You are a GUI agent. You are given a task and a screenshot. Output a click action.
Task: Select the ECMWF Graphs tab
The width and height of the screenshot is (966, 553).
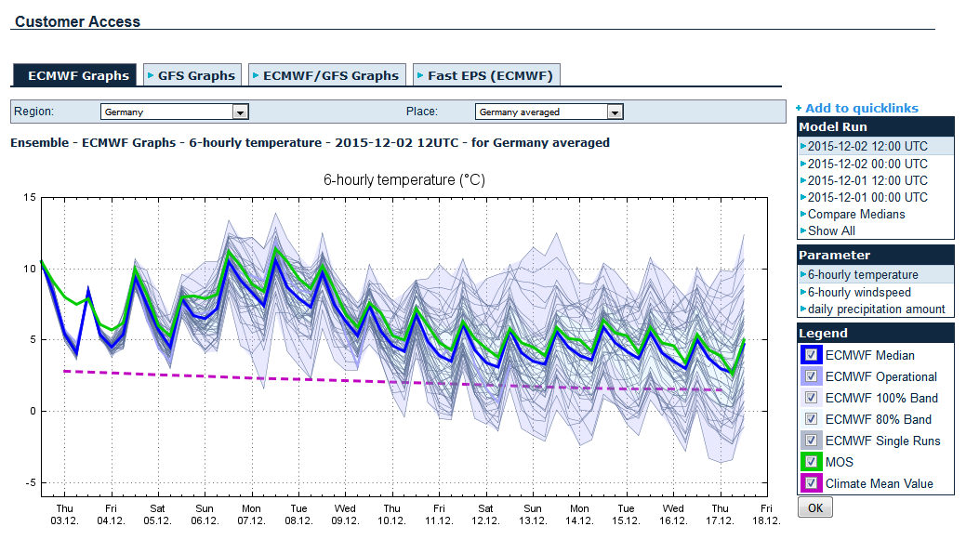coord(74,75)
